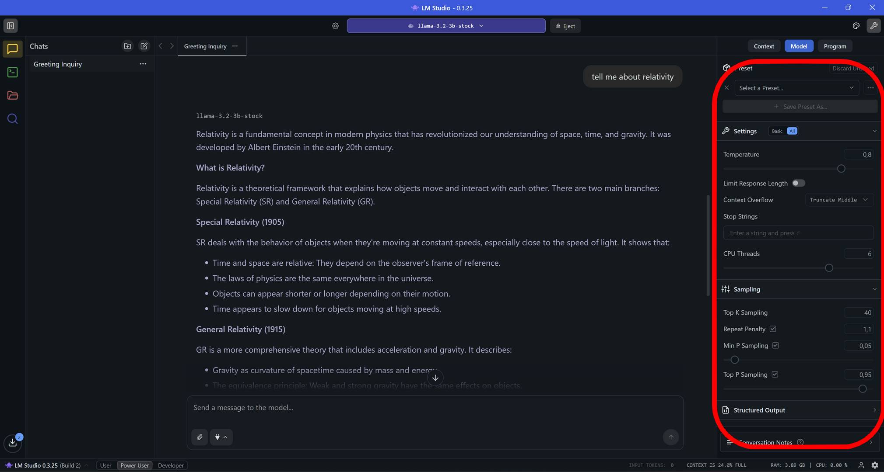
Task: Click the CPU Threads value field
Action: pyautogui.click(x=859, y=253)
